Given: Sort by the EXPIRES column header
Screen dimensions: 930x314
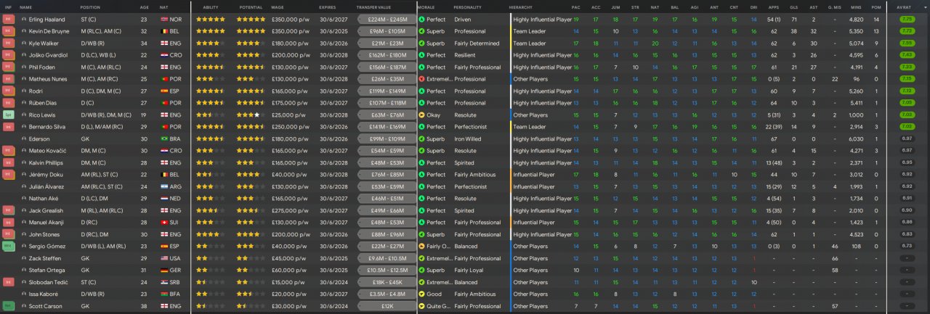Looking at the screenshot, I should tap(328, 7).
